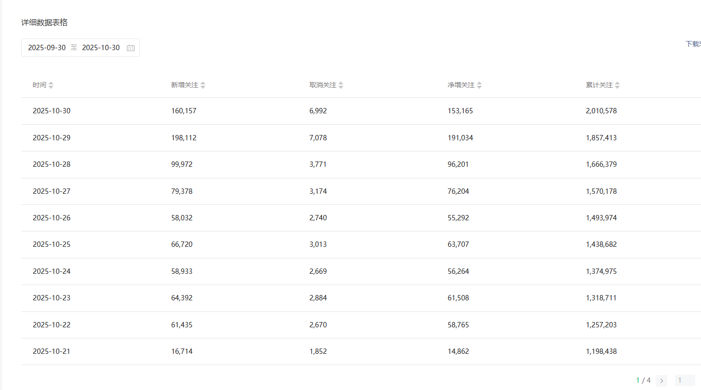Click sort arrows beside 新增关注 header
Viewport: 701px width, 390px height.
click(x=203, y=85)
